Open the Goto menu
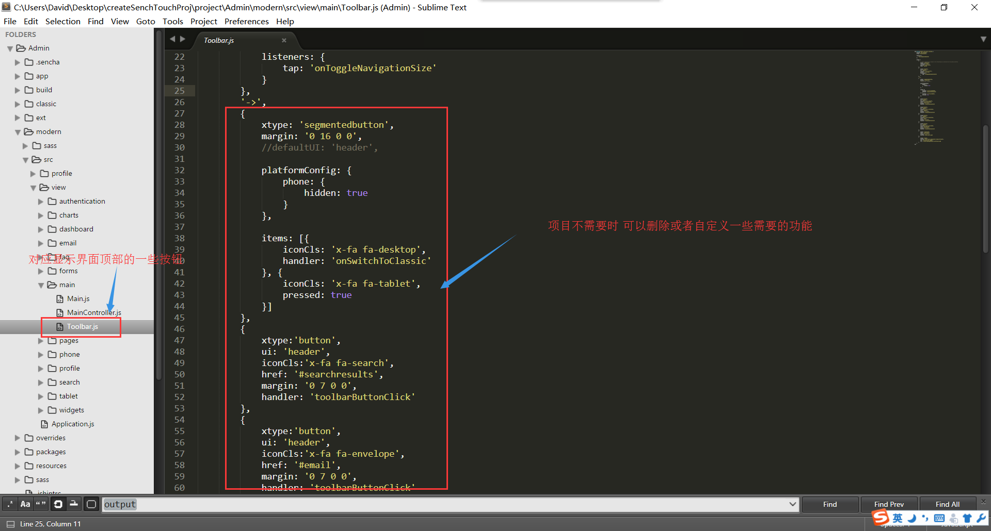 point(146,21)
